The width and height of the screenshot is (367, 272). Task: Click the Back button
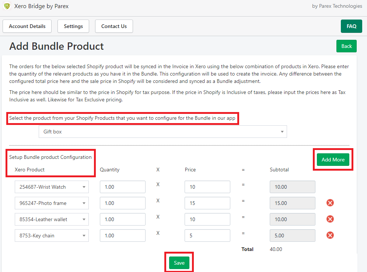coord(346,46)
